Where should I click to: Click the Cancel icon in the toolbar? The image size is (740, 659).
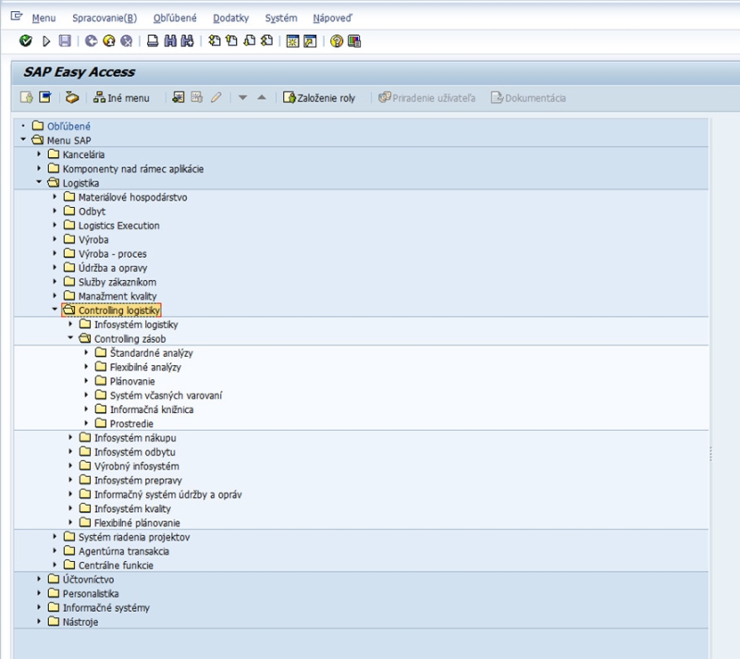pyautogui.click(x=127, y=41)
